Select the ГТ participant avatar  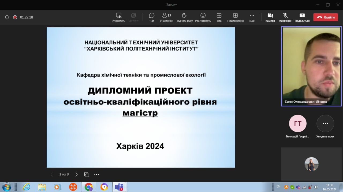(297, 123)
